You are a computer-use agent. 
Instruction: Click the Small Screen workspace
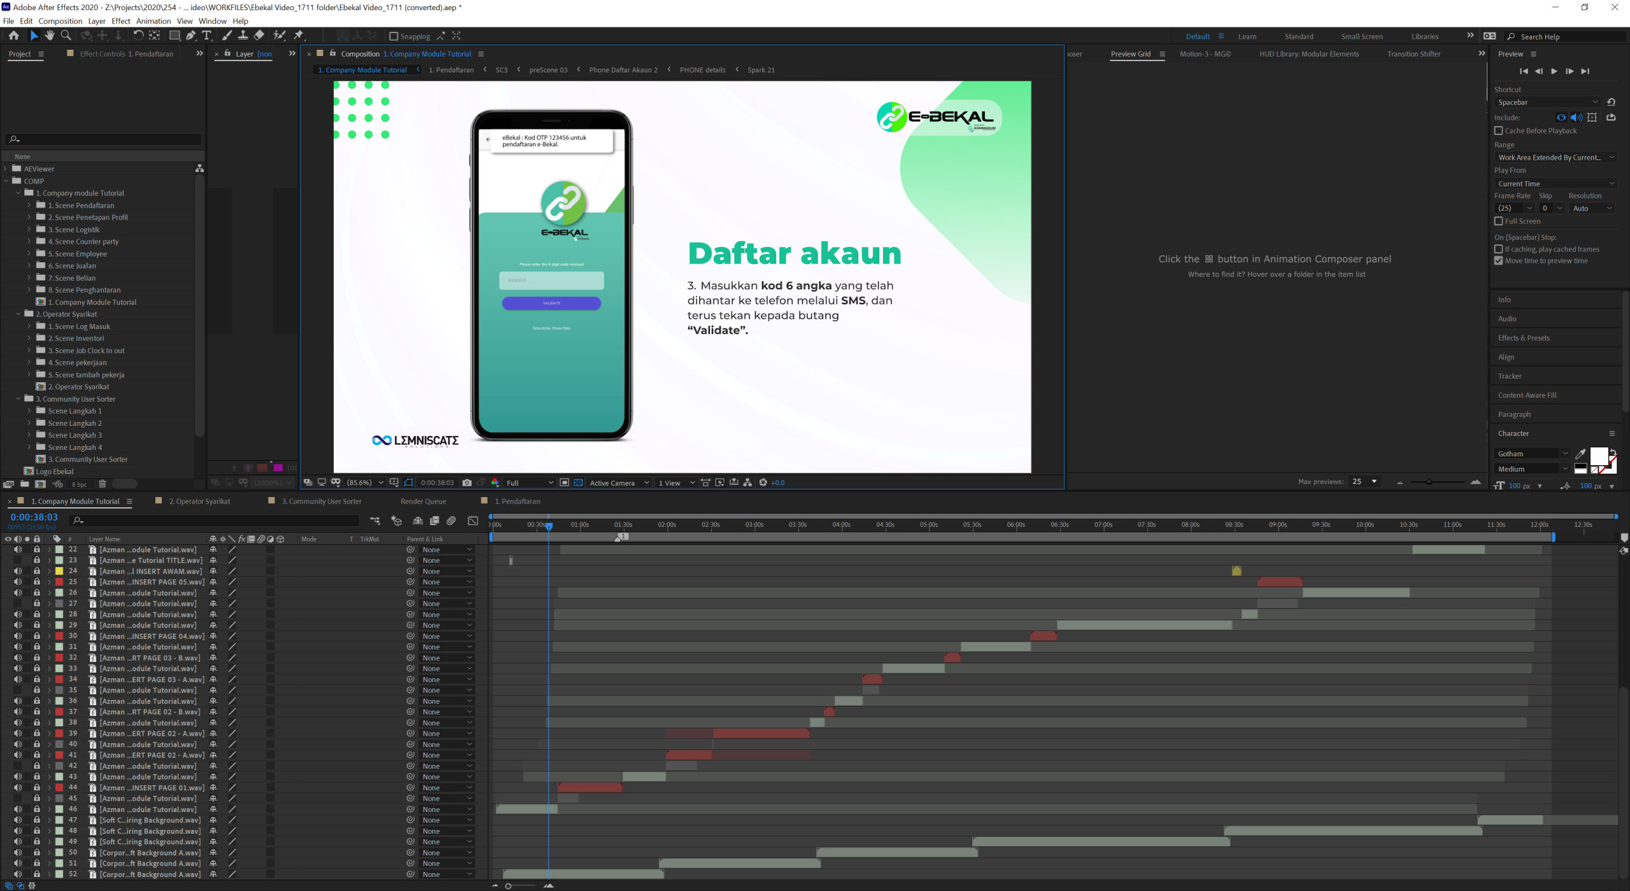coord(1361,36)
